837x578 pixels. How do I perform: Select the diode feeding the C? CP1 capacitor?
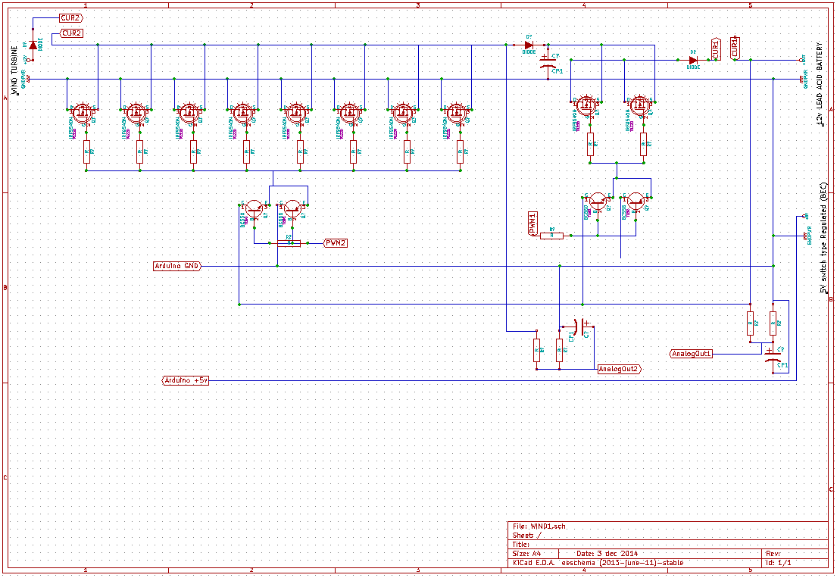(529, 45)
